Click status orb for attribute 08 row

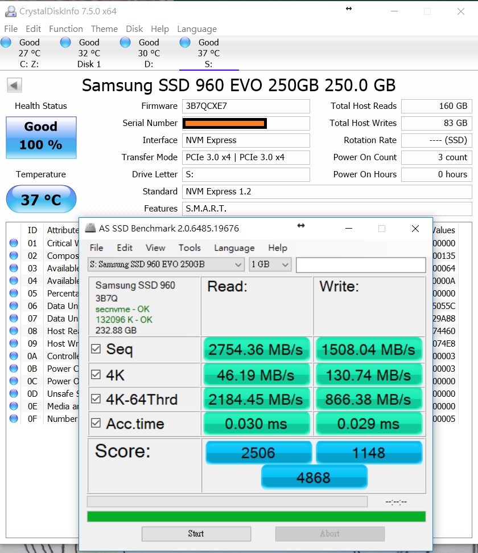point(14,331)
